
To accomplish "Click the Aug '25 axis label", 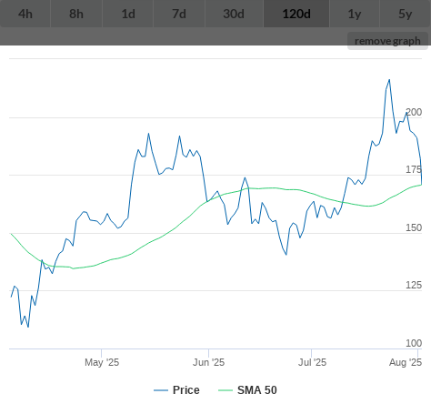I will [x=406, y=362].
